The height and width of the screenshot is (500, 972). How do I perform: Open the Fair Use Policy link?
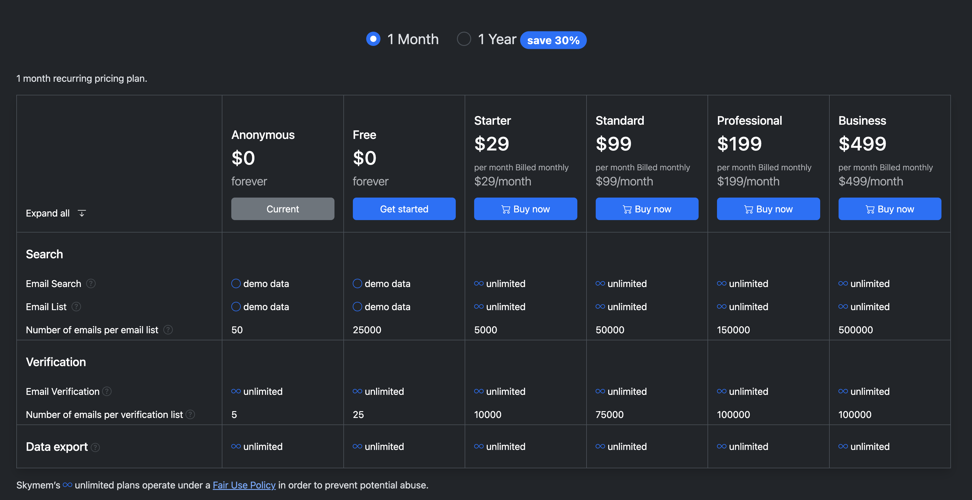tap(244, 485)
